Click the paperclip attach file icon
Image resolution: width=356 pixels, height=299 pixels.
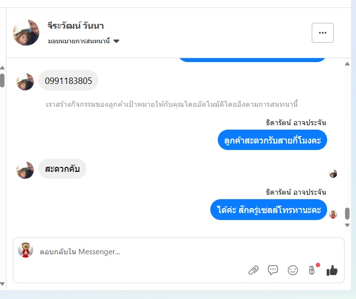pos(254,270)
